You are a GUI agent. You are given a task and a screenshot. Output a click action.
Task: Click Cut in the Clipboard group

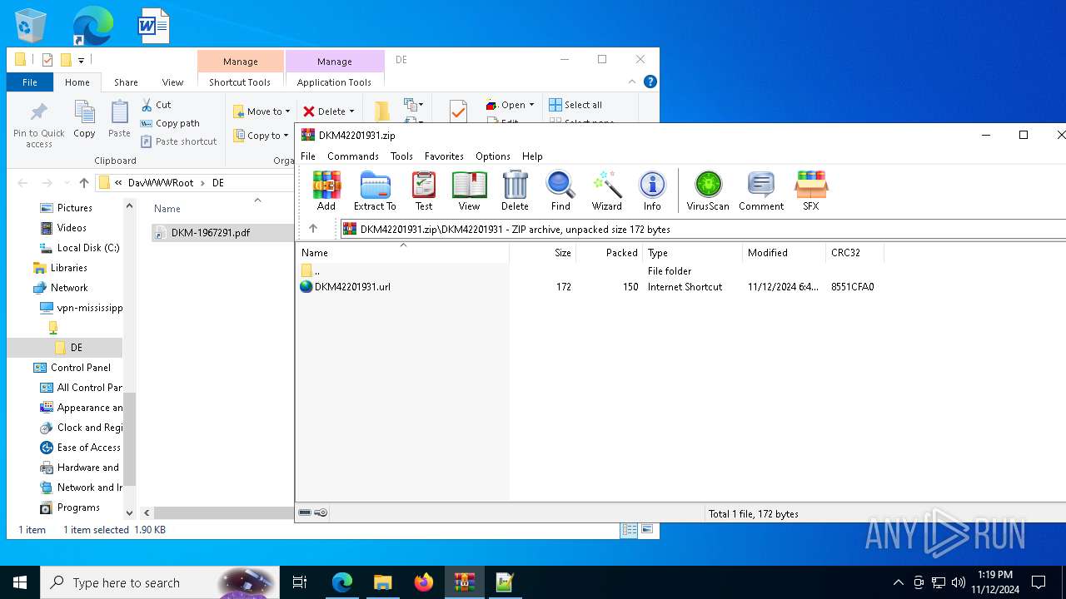click(156, 105)
